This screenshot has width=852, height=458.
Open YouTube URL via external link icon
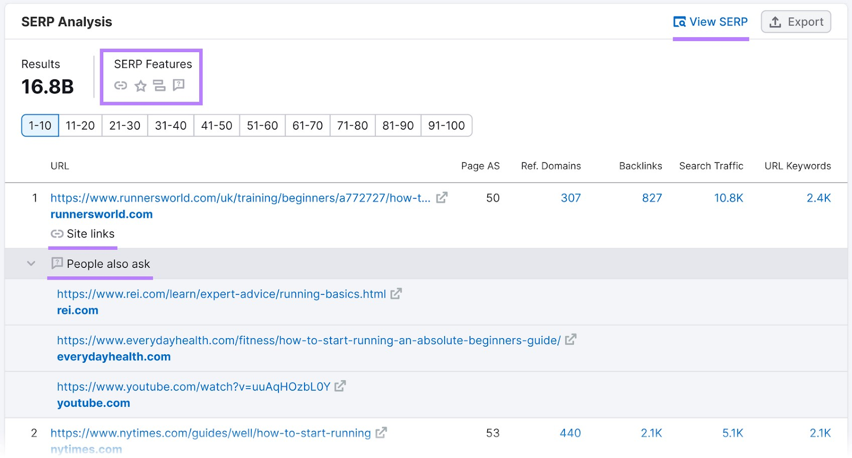click(340, 387)
